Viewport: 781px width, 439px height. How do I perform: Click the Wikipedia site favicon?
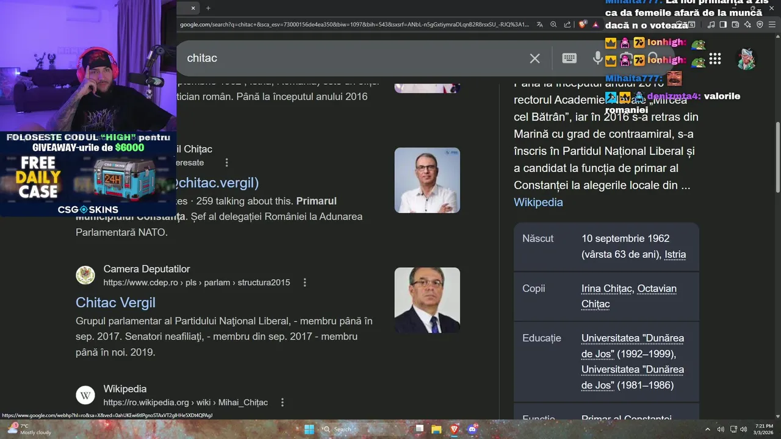click(85, 395)
